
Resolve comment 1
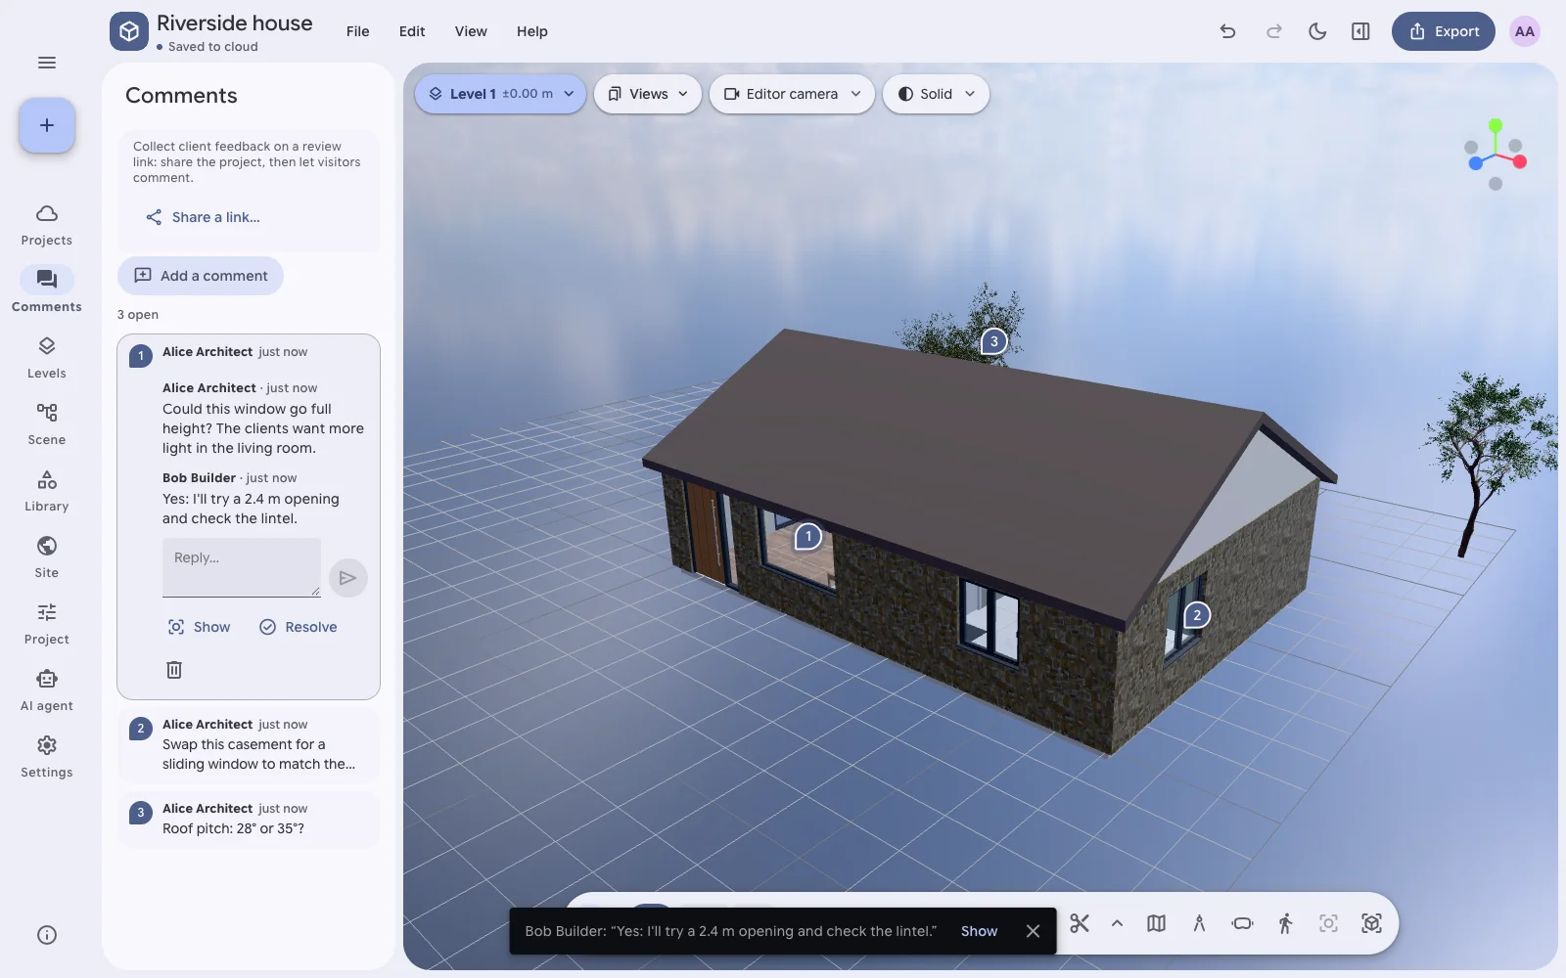299,627
